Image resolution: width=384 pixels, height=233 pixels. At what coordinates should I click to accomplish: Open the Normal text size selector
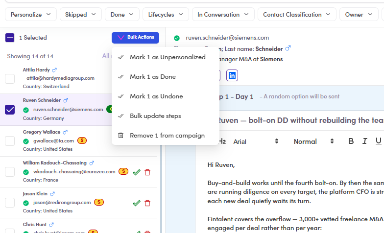coord(313,141)
